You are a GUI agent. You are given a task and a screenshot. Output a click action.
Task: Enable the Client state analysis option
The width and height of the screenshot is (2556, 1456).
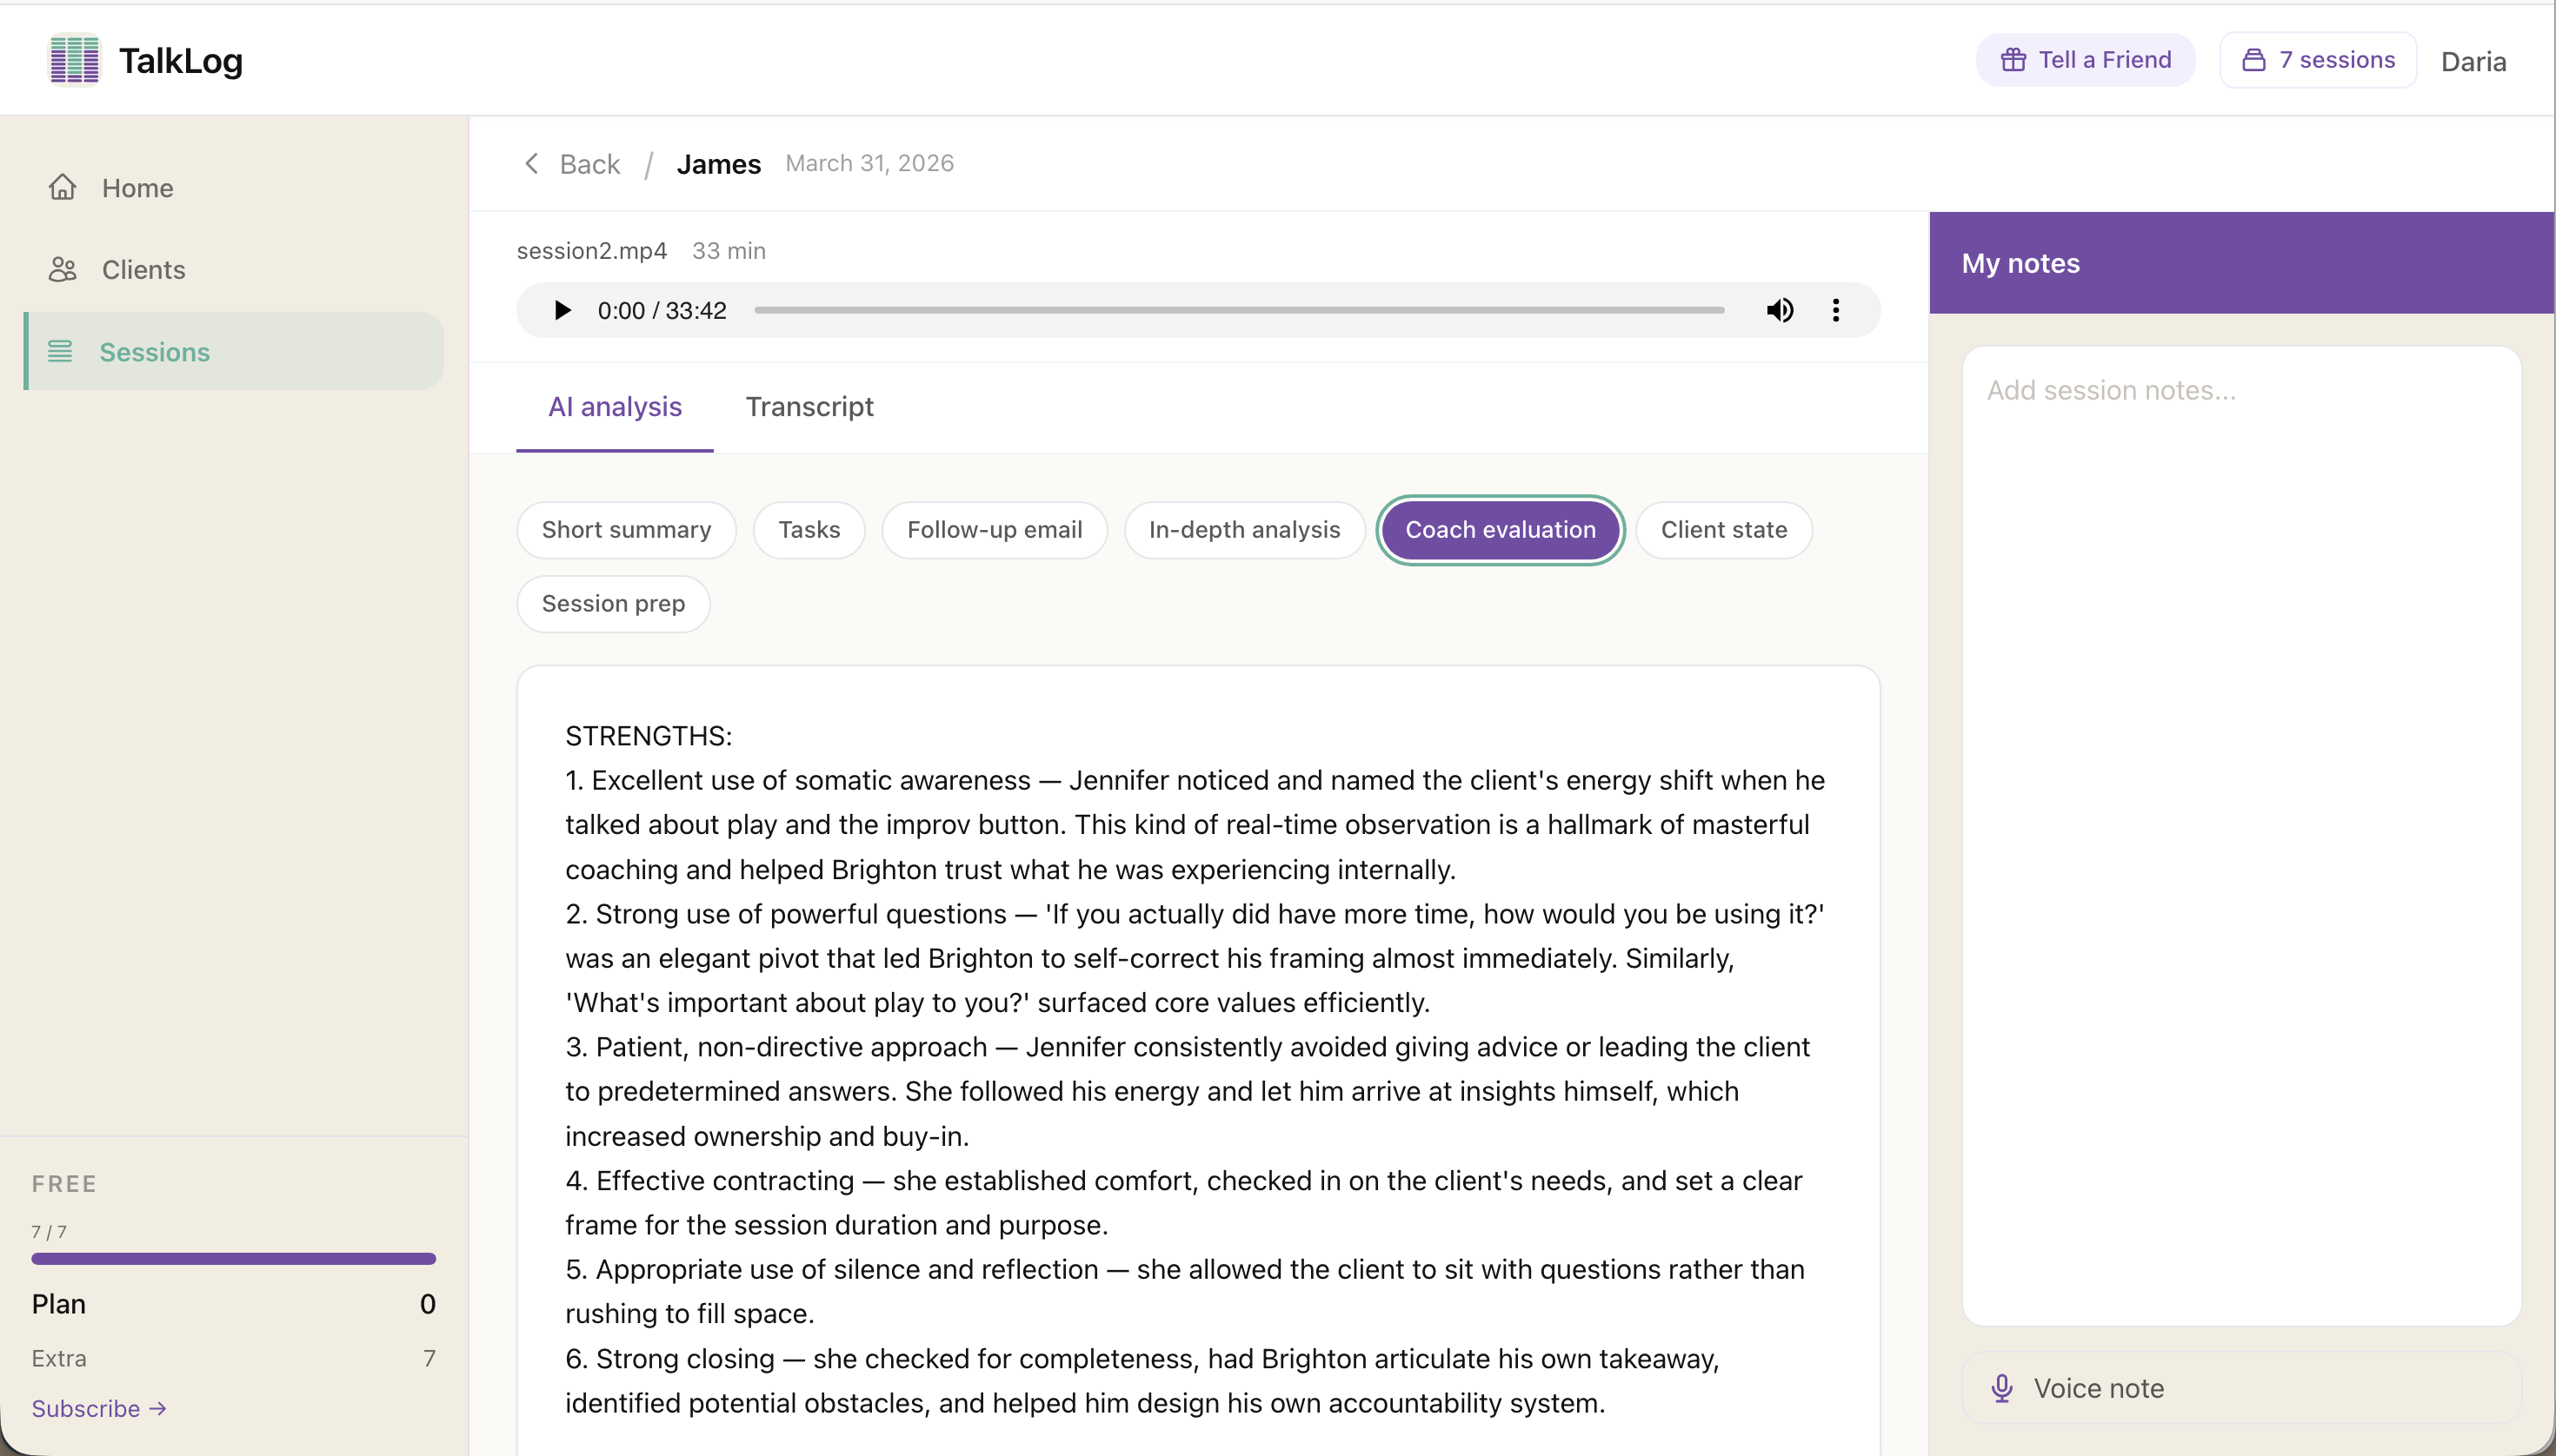(x=1724, y=529)
